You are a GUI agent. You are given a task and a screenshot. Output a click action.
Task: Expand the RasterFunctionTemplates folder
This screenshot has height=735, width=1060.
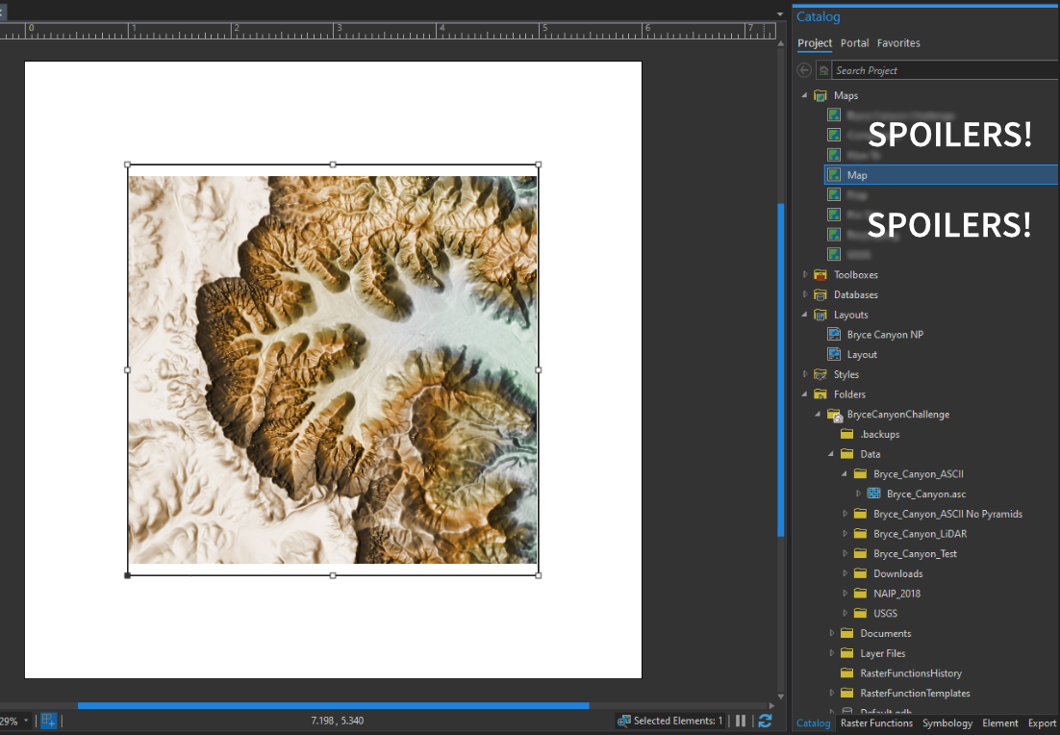[831, 693]
